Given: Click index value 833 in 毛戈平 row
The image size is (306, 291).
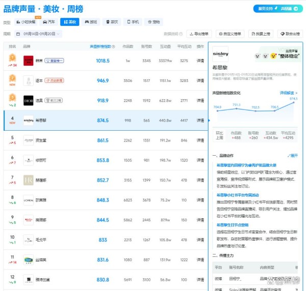Looking at the screenshot, I should (x=103, y=240).
